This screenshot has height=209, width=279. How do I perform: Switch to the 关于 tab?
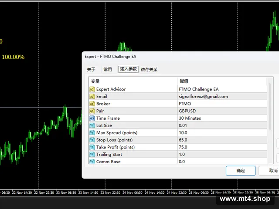pyautogui.click(x=91, y=70)
